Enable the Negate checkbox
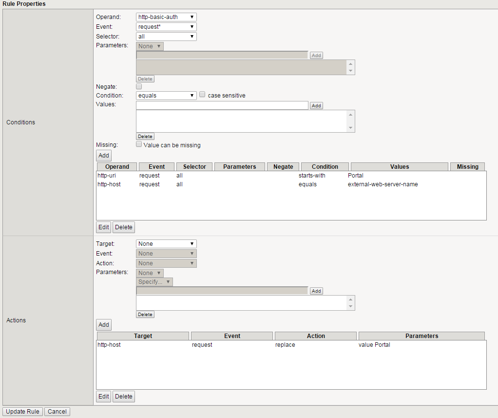This screenshot has height=418, width=498. pyautogui.click(x=138, y=86)
